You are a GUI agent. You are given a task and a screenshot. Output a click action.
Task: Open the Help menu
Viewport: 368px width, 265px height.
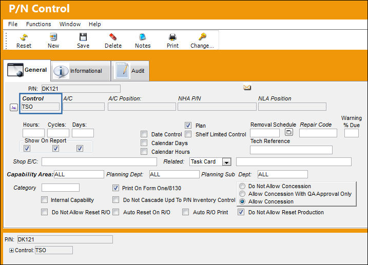[95, 24]
